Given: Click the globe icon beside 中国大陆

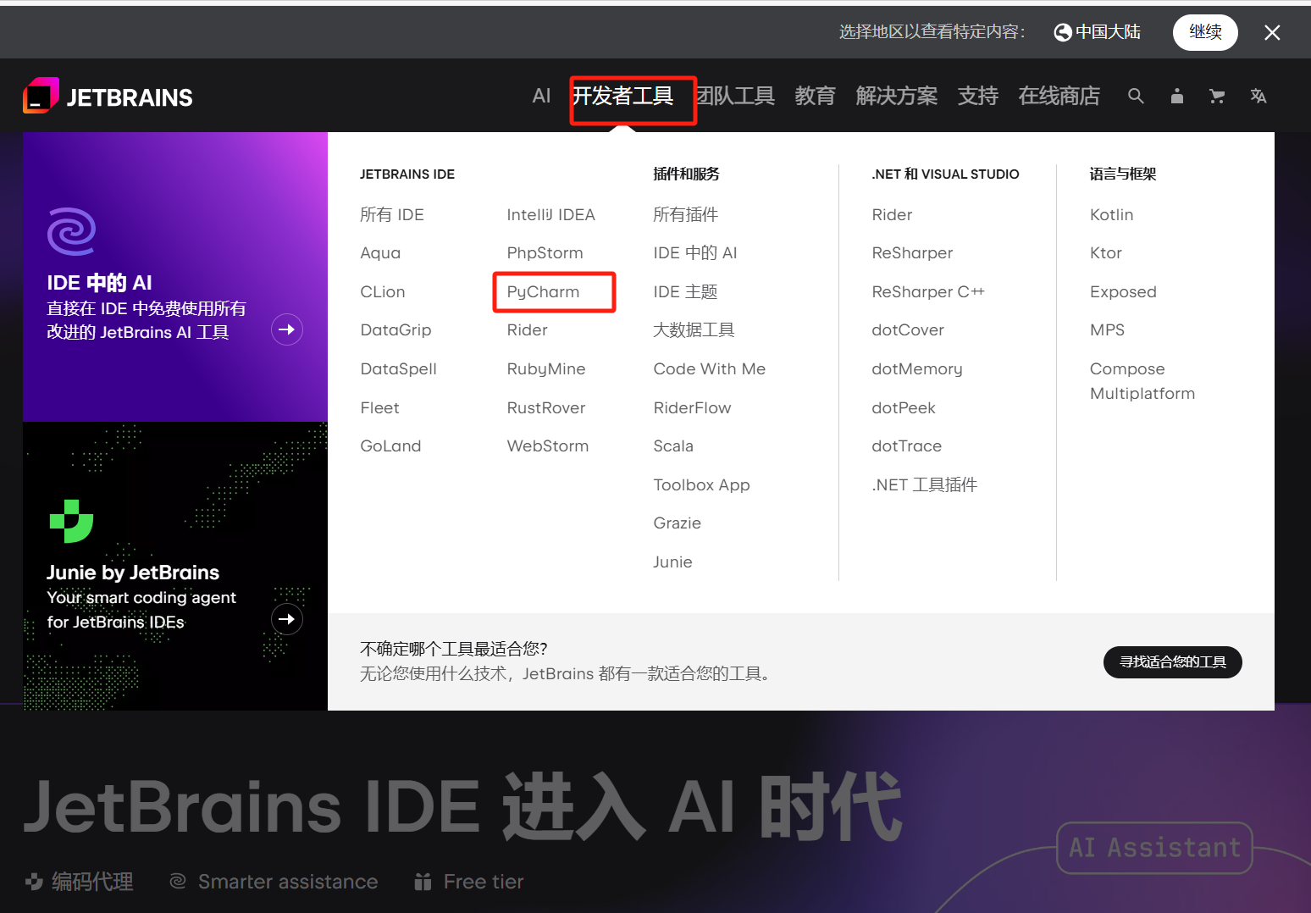Looking at the screenshot, I should coord(1063,32).
